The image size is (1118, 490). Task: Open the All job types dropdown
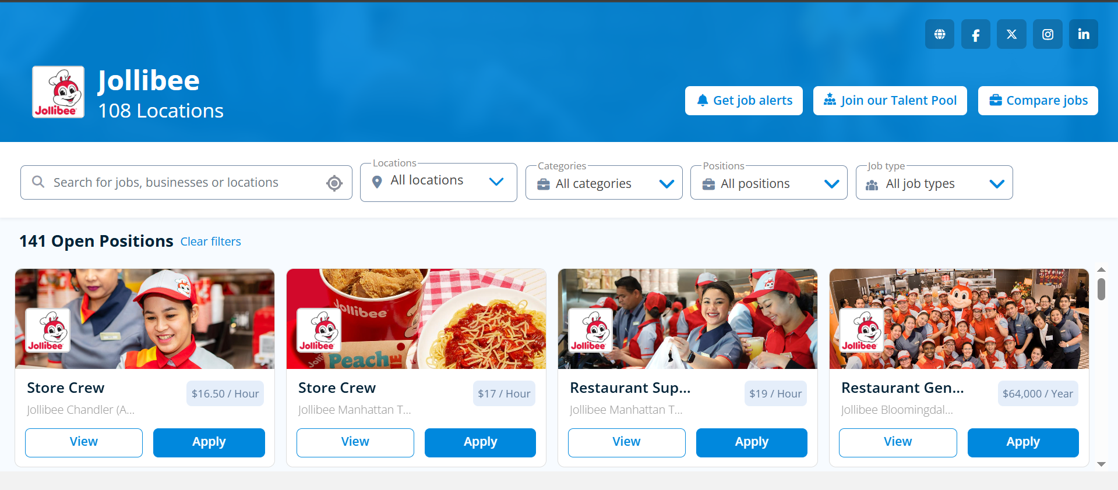(934, 183)
